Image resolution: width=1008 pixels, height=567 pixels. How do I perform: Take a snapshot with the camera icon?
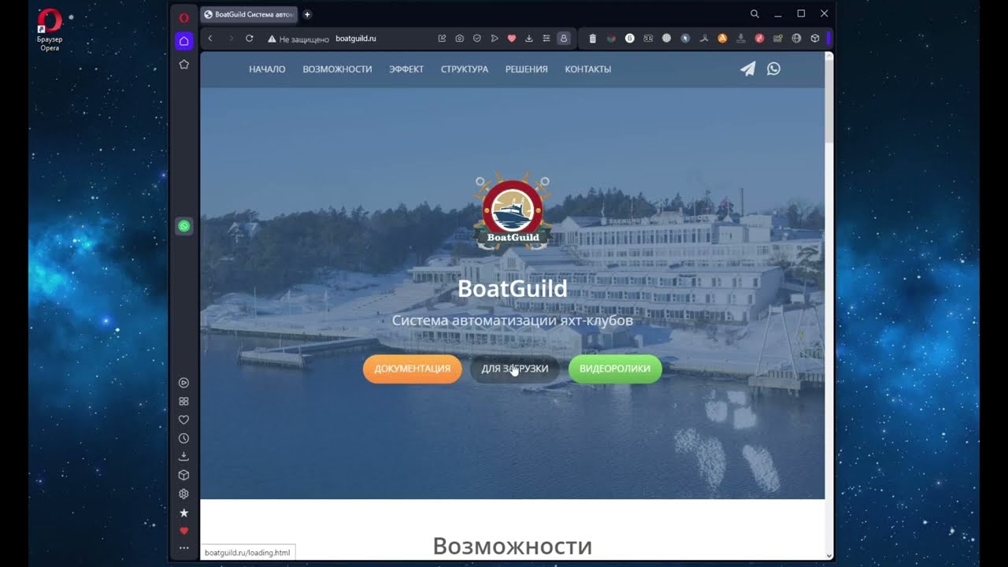460,38
